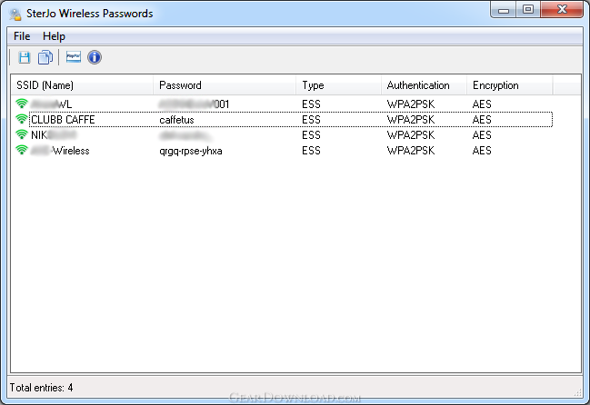This screenshot has width=590, height=405.
Task: Click AES in the row ending WL
Action: 482,104
